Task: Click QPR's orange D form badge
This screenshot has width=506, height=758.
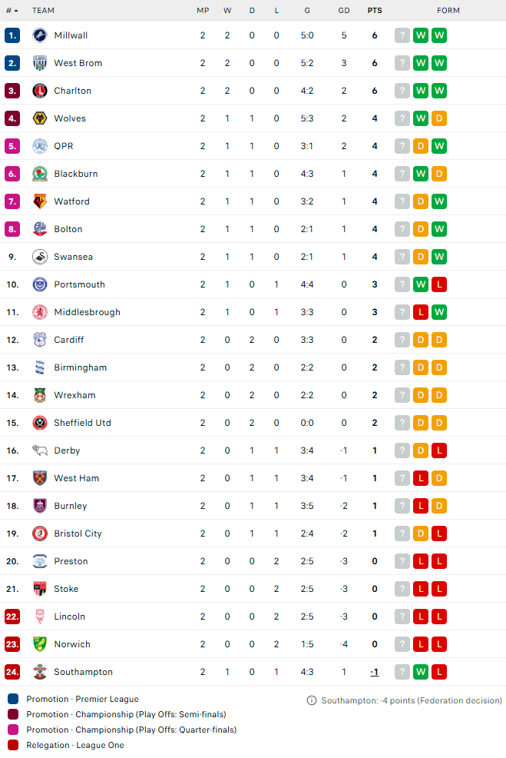Action: pos(421,146)
